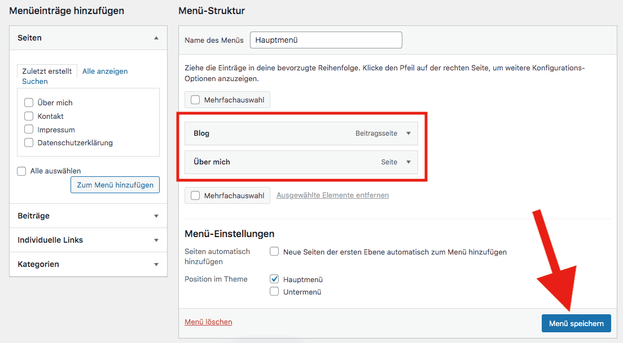
Task: Click the Kategorien panel heading
Action: (x=38, y=265)
